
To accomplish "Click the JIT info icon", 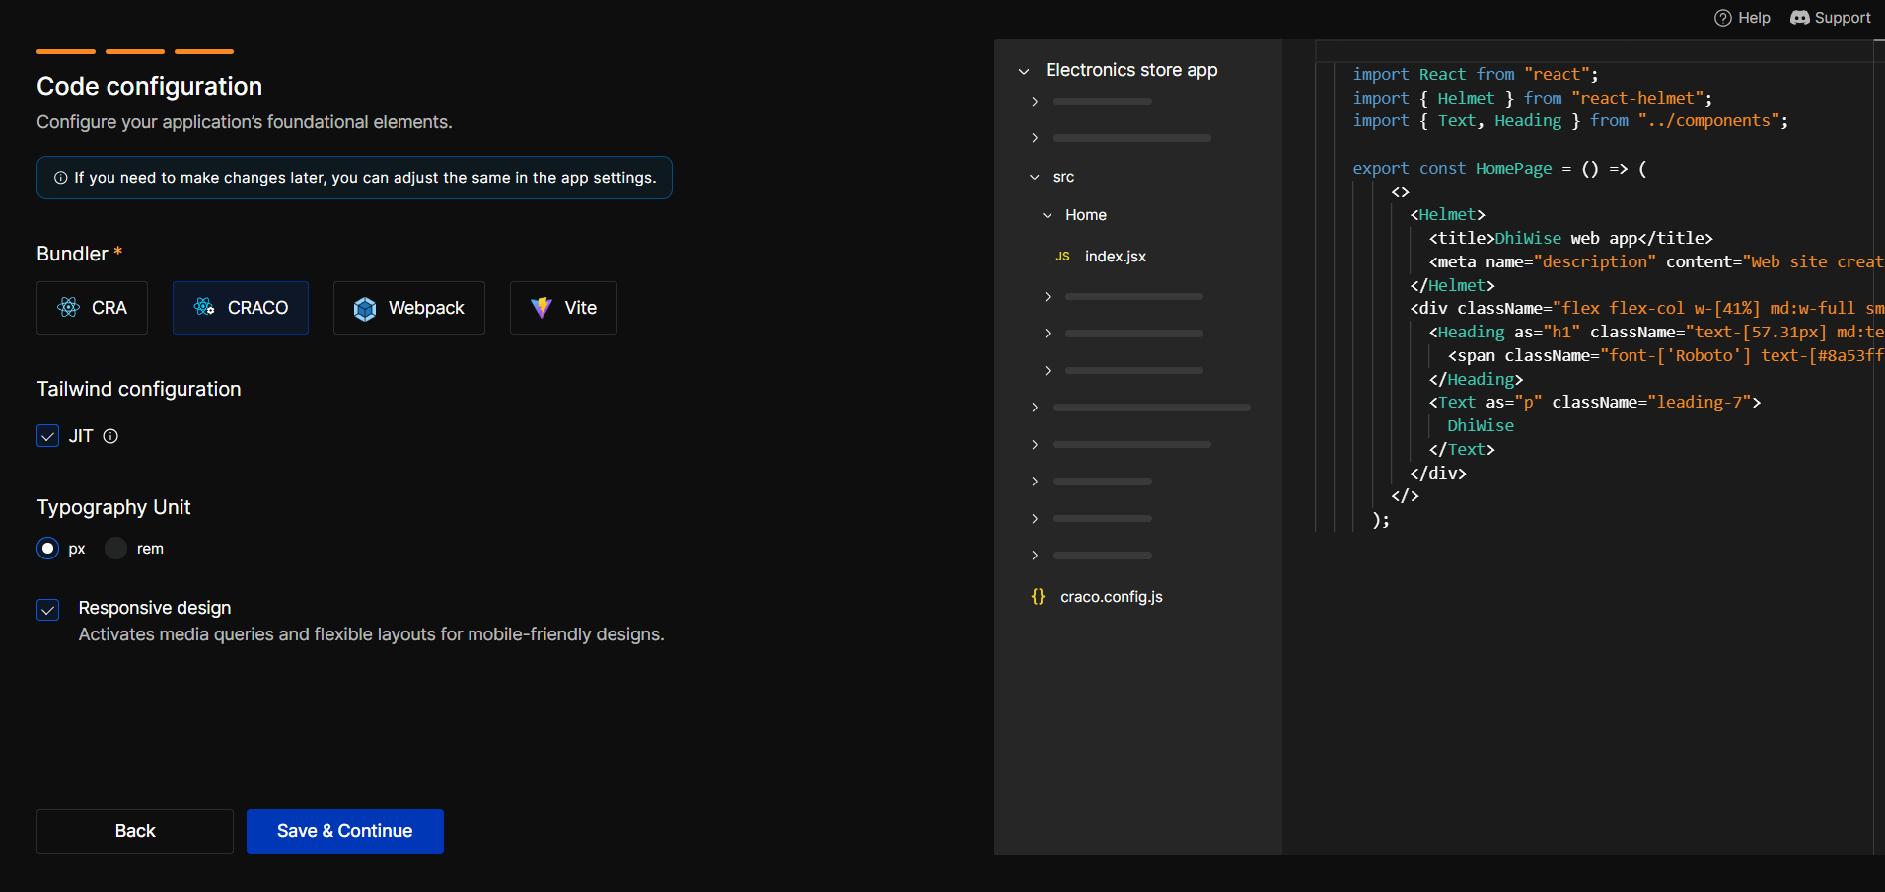I will point(111,436).
